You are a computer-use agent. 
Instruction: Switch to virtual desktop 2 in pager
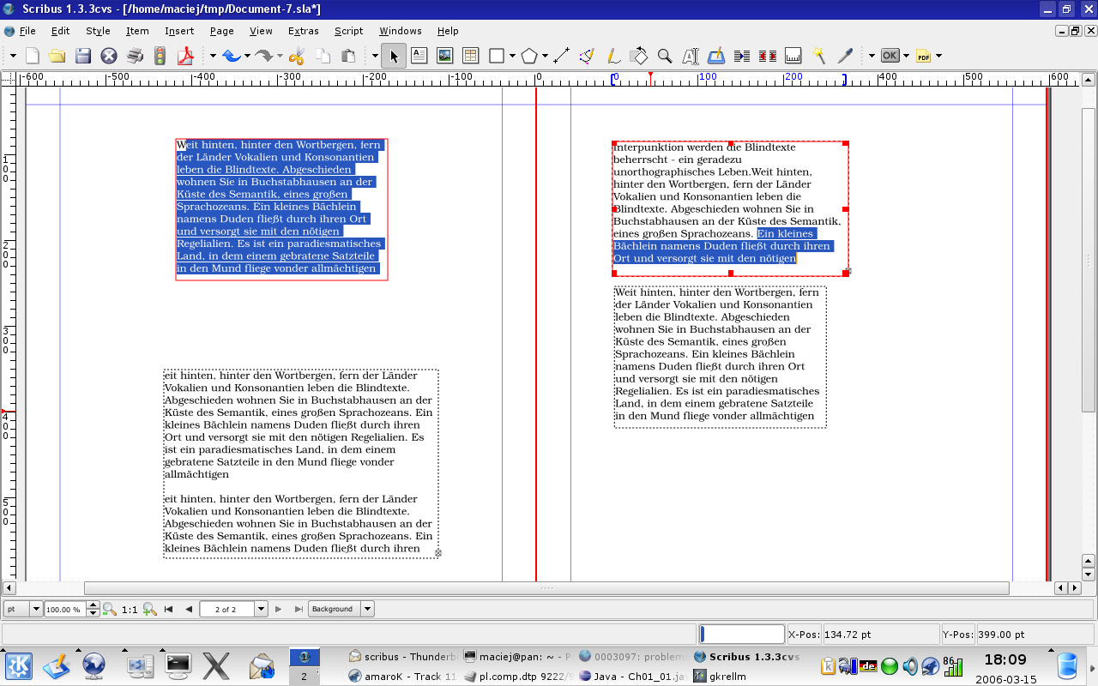304,677
